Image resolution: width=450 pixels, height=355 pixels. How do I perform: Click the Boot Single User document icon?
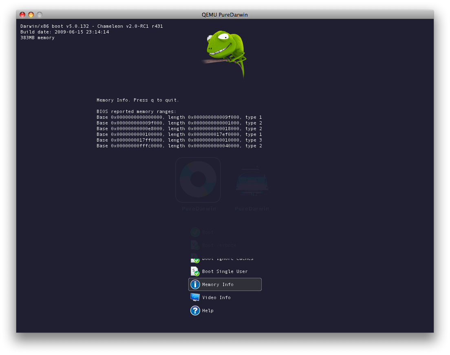(195, 271)
